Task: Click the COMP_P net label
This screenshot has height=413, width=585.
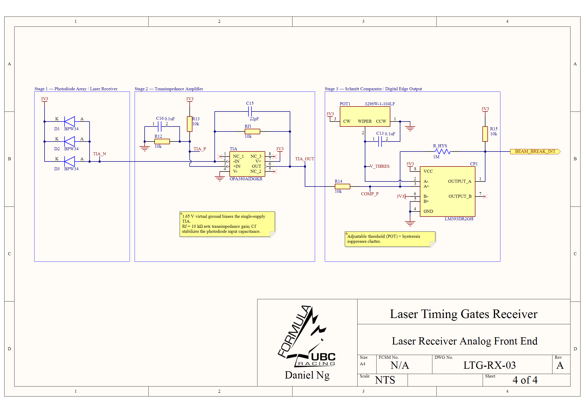Action: pos(370,194)
